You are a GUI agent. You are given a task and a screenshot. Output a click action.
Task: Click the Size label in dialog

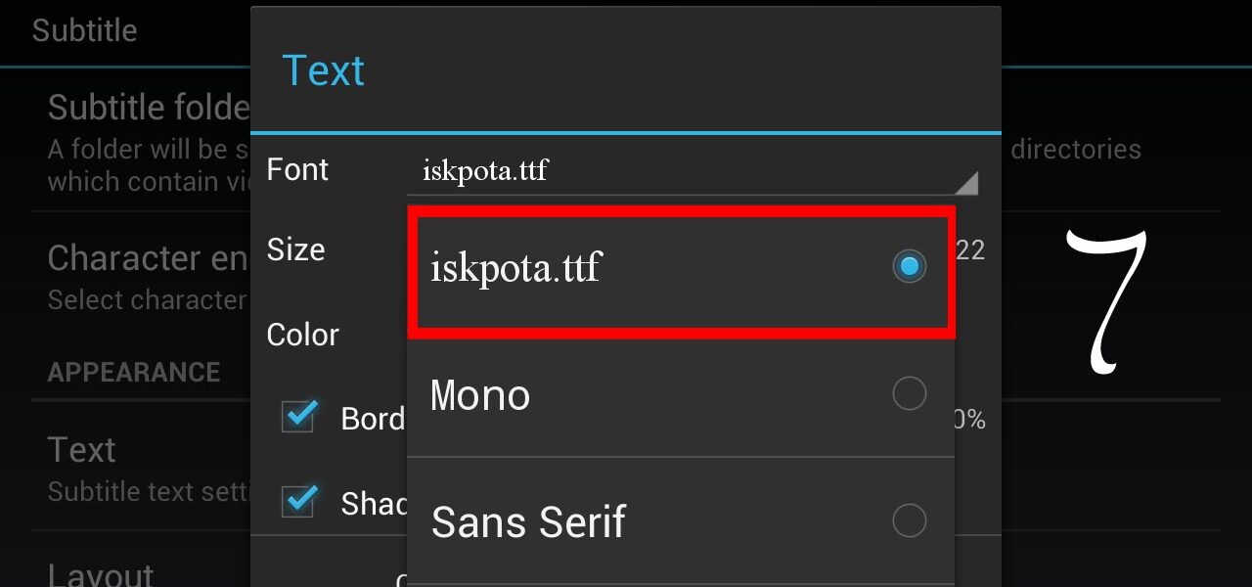pyautogui.click(x=295, y=249)
